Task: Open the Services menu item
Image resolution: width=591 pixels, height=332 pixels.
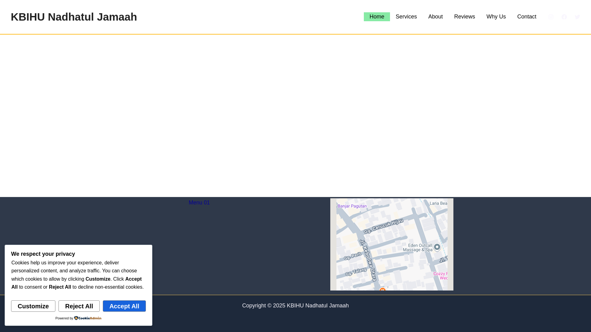Action: click(406, 17)
